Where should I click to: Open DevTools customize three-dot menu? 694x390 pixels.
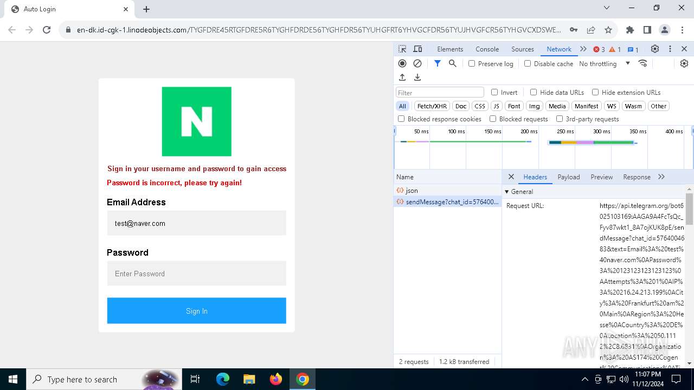(670, 49)
